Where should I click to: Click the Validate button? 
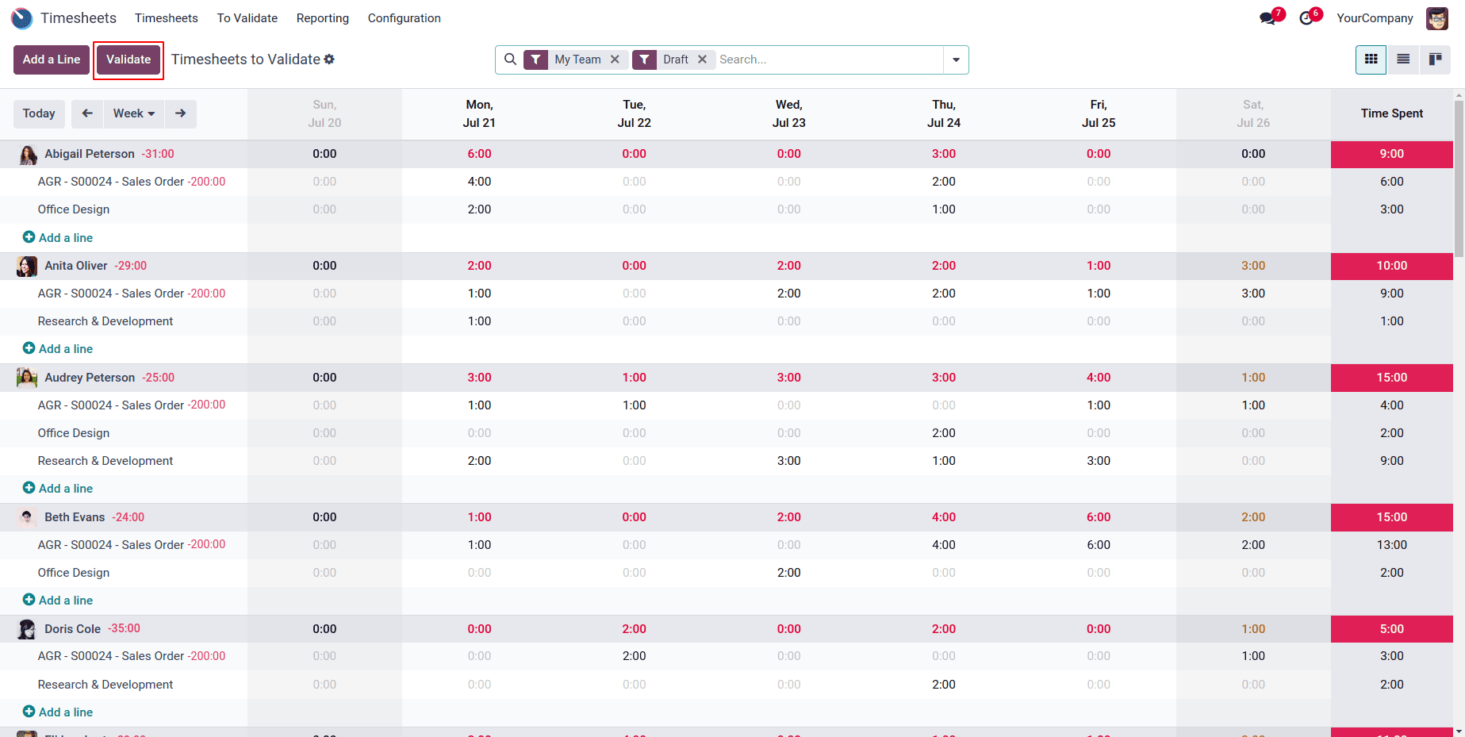click(x=128, y=59)
